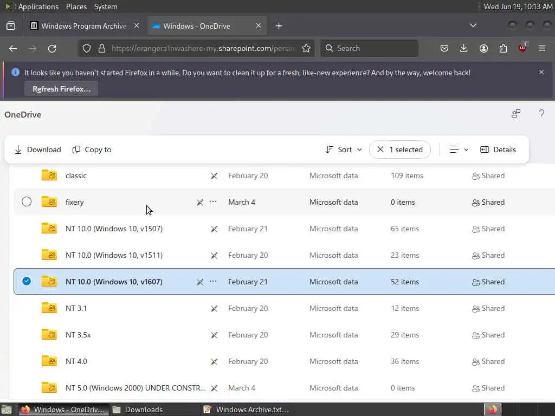Open the NT 5.0 (Windows 2000) folder
This screenshot has height=416, width=555.
click(135, 388)
